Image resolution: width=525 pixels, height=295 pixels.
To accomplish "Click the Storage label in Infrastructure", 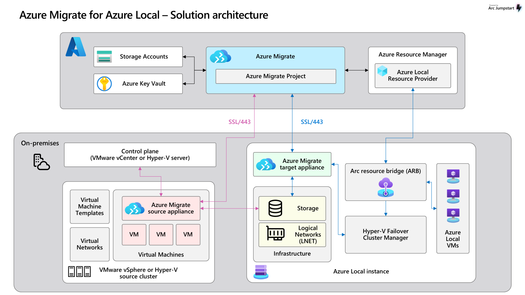I will [308, 208].
